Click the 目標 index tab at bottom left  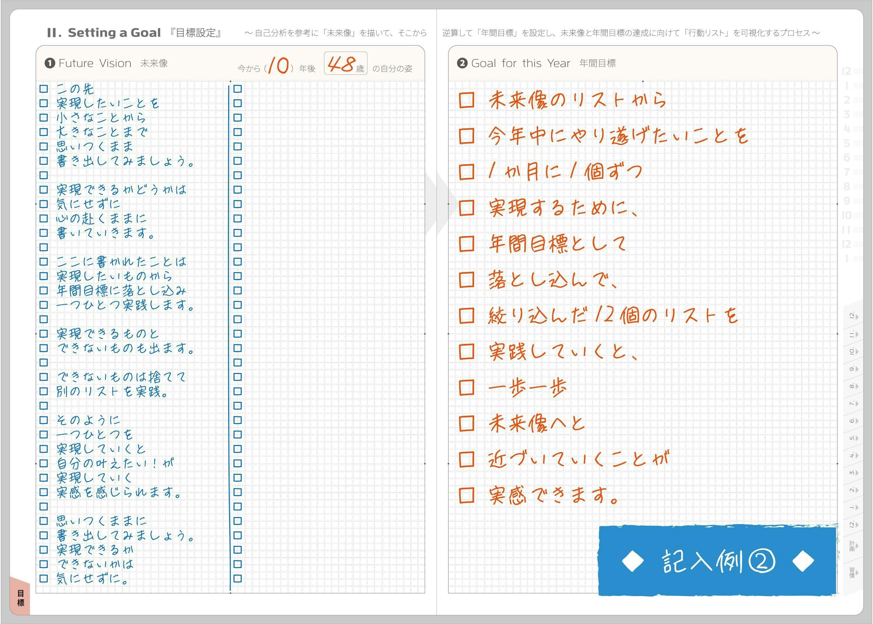[20, 598]
